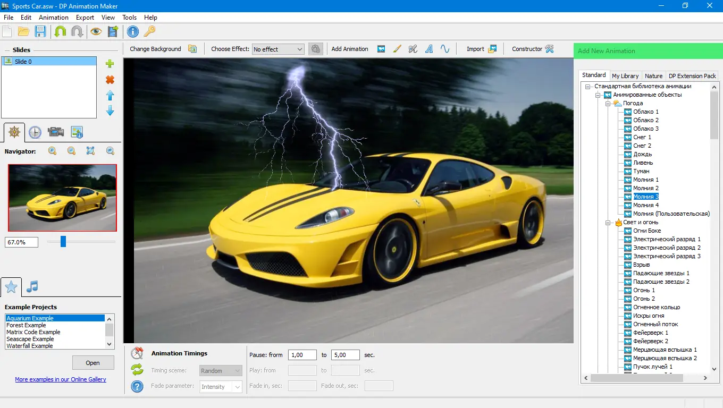Click the brush animation icon

point(397,49)
